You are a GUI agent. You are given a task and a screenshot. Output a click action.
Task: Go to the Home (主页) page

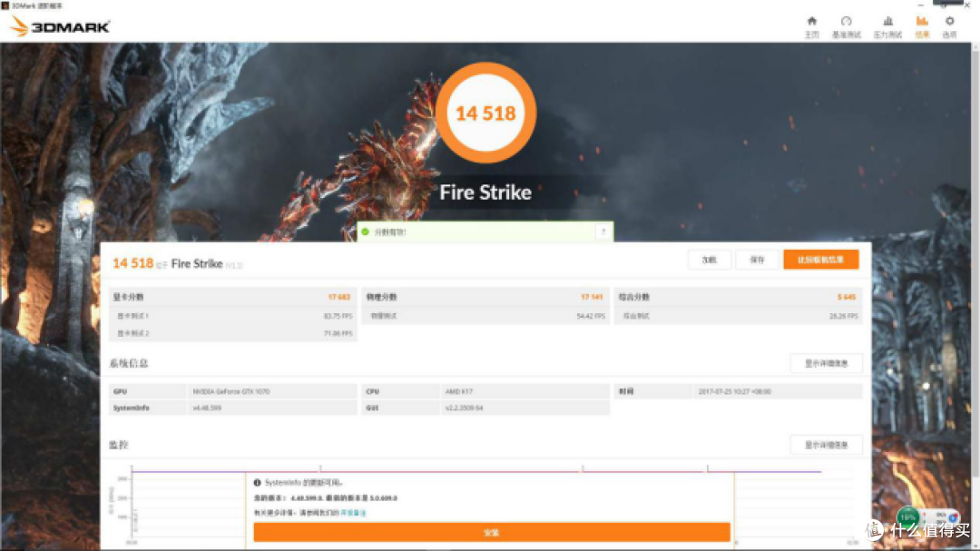[811, 27]
